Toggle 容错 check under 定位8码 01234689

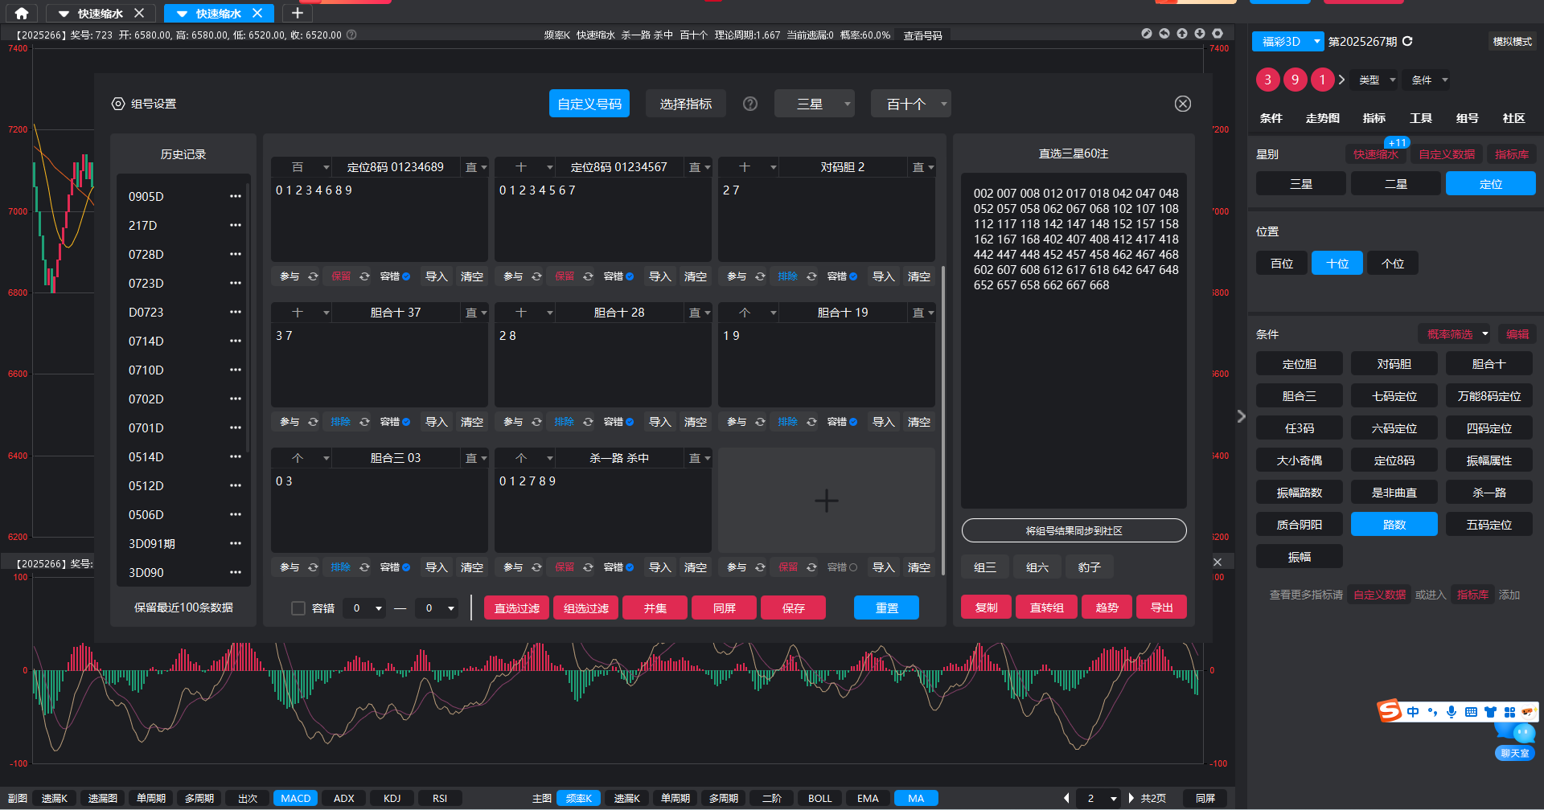pyautogui.click(x=406, y=276)
